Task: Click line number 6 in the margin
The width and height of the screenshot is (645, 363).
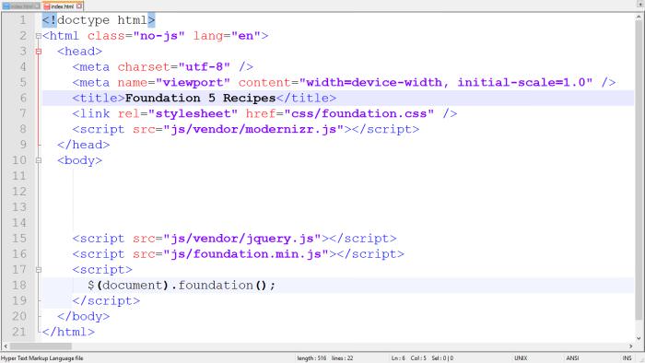Action: (x=23, y=98)
